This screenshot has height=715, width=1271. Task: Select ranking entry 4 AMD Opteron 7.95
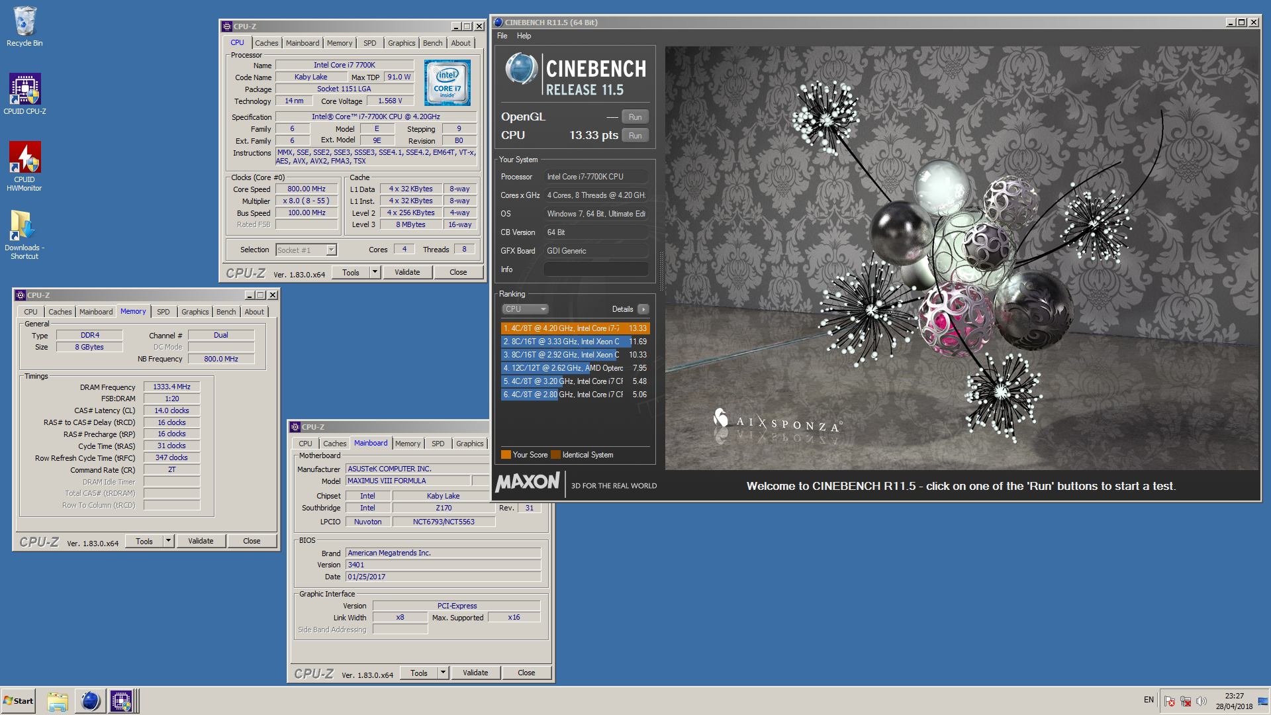click(x=575, y=368)
